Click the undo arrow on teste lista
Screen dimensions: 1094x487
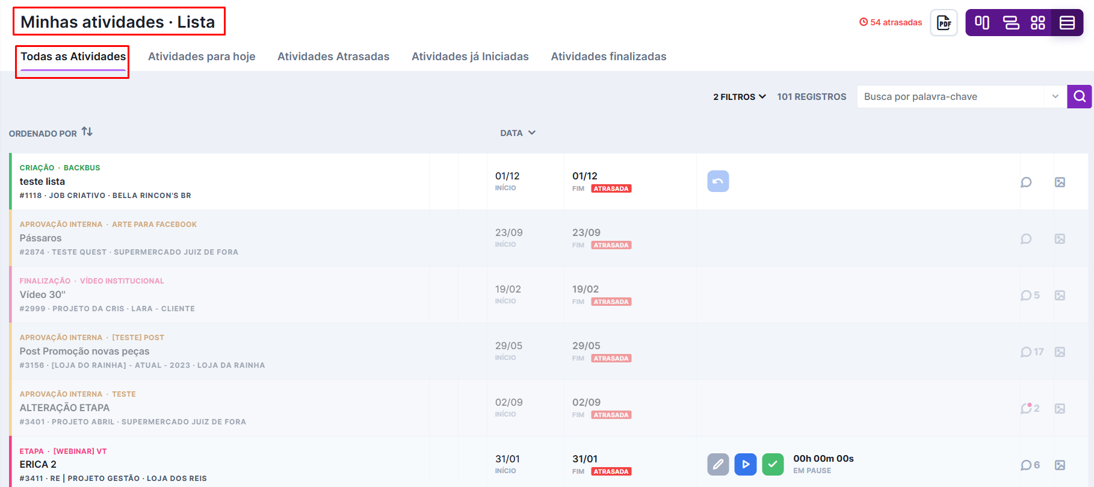pos(718,181)
